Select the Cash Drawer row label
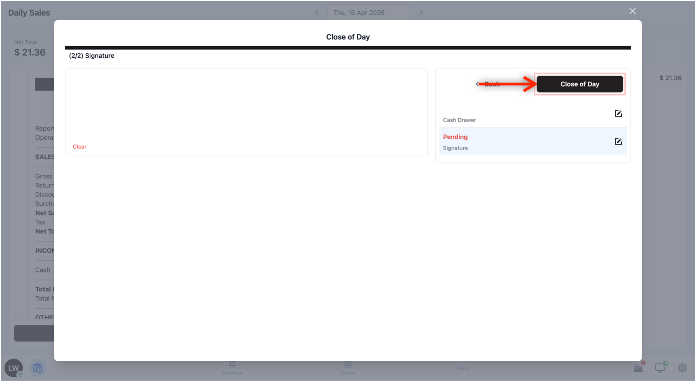 [459, 120]
